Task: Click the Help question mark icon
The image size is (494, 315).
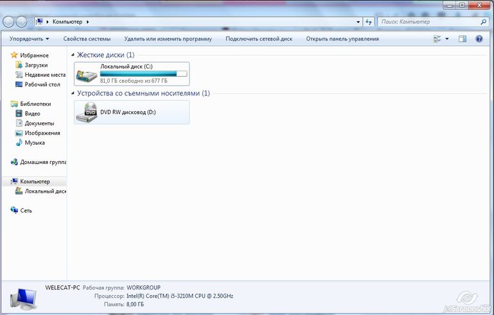Action: (x=479, y=39)
